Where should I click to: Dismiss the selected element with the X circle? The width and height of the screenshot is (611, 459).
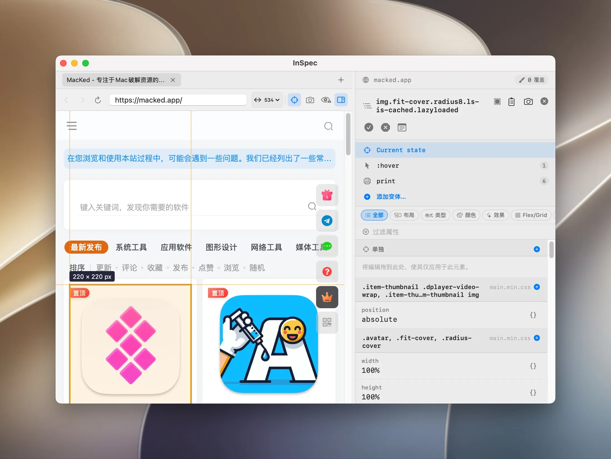544,101
